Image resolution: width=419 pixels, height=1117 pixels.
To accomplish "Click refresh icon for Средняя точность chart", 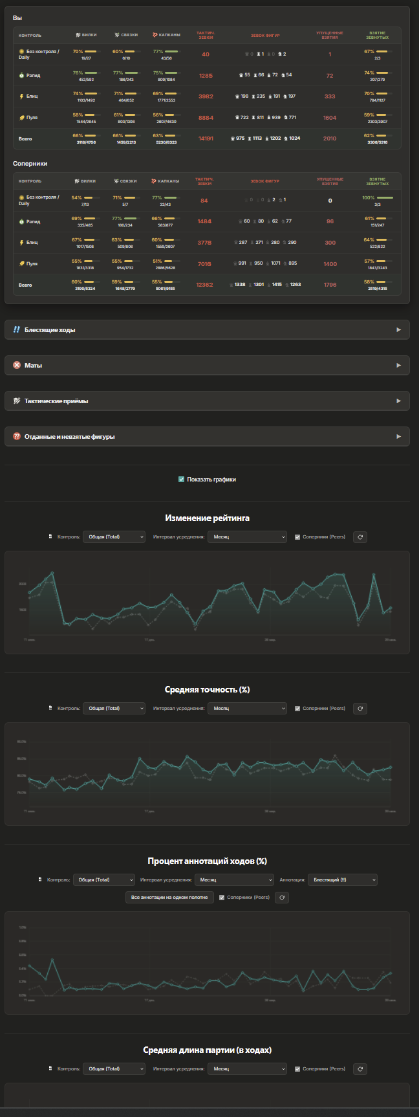I will (360, 708).
